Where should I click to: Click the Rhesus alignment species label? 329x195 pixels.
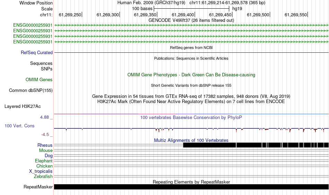(45, 145)
